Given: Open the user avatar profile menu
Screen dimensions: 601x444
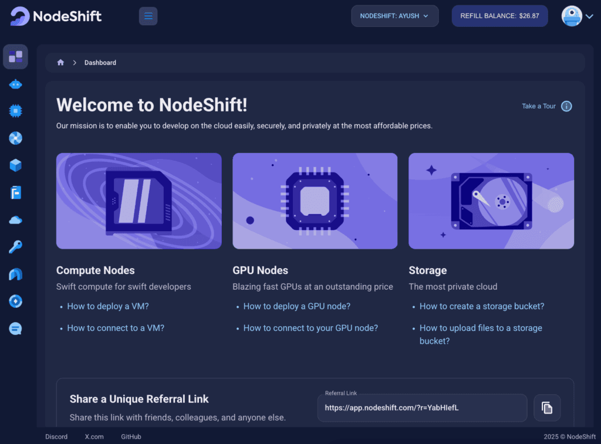Looking at the screenshot, I should pos(578,16).
